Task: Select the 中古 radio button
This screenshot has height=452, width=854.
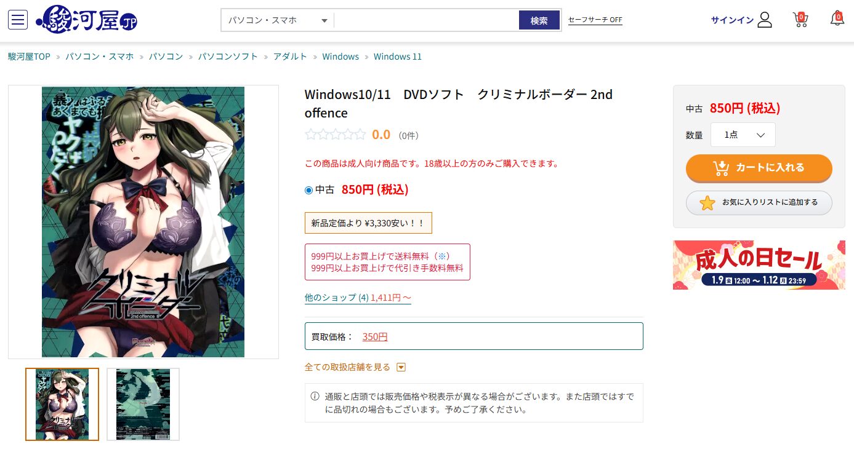Action: tap(309, 190)
